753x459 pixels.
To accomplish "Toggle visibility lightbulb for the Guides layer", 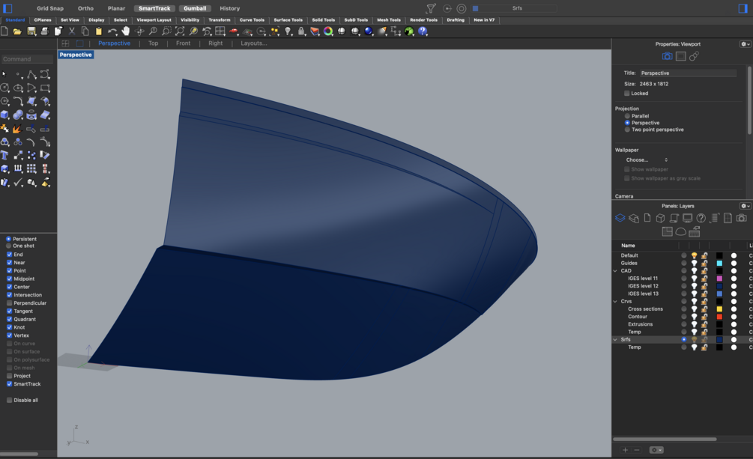I will coord(695,263).
